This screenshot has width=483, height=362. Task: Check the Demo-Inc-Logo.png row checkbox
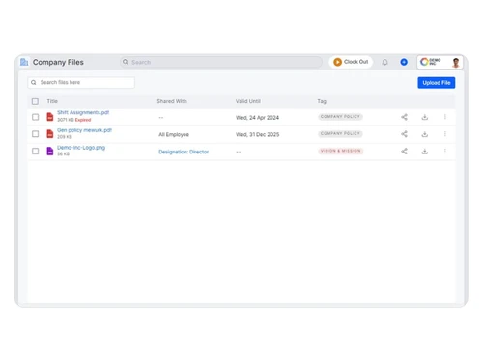tap(36, 151)
